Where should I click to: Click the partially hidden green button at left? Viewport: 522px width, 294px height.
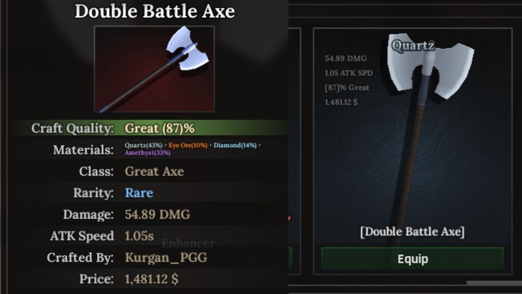click(290, 258)
